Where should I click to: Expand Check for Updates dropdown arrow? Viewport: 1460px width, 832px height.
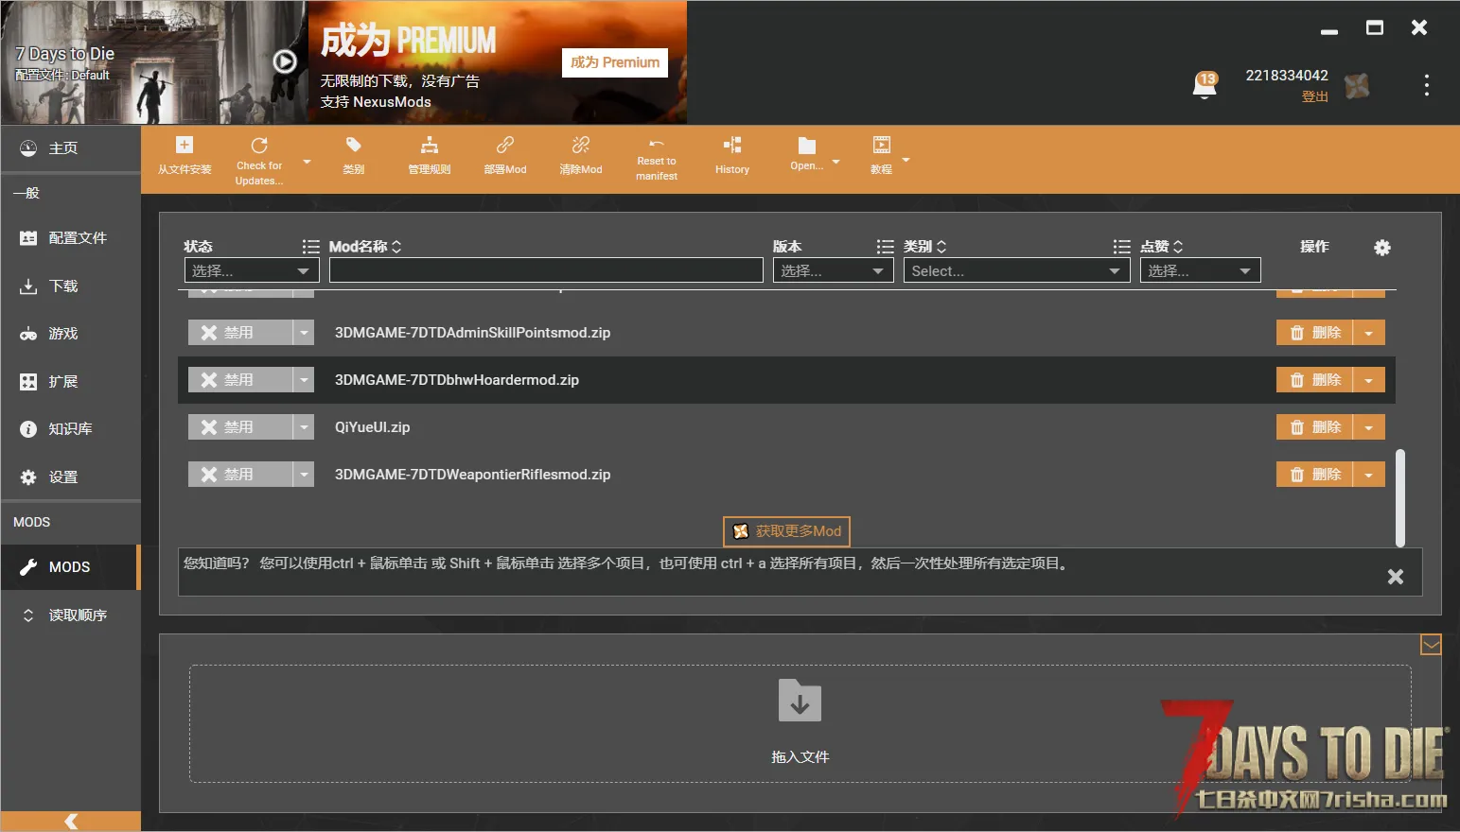[307, 162]
